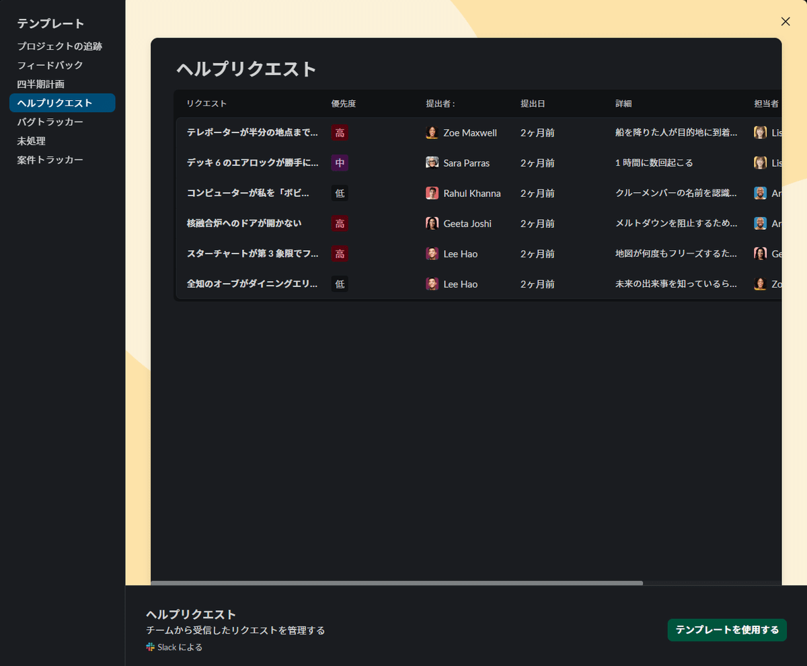Click the テンプレートを使用する button
807x666 pixels.
tap(727, 630)
